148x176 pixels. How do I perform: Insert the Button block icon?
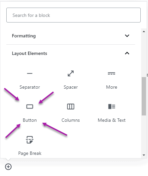coord(30,107)
